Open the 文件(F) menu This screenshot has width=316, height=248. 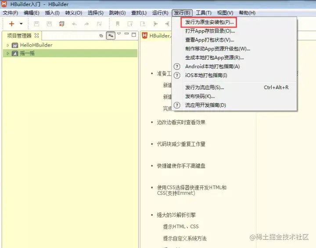(10, 13)
